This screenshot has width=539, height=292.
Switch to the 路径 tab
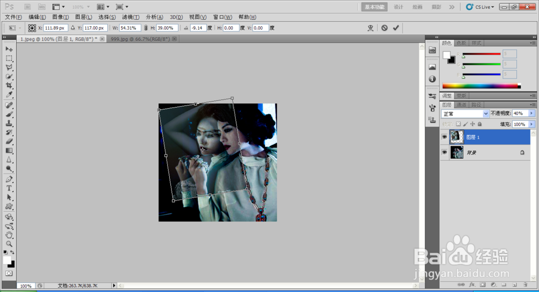[x=476, y=105]
